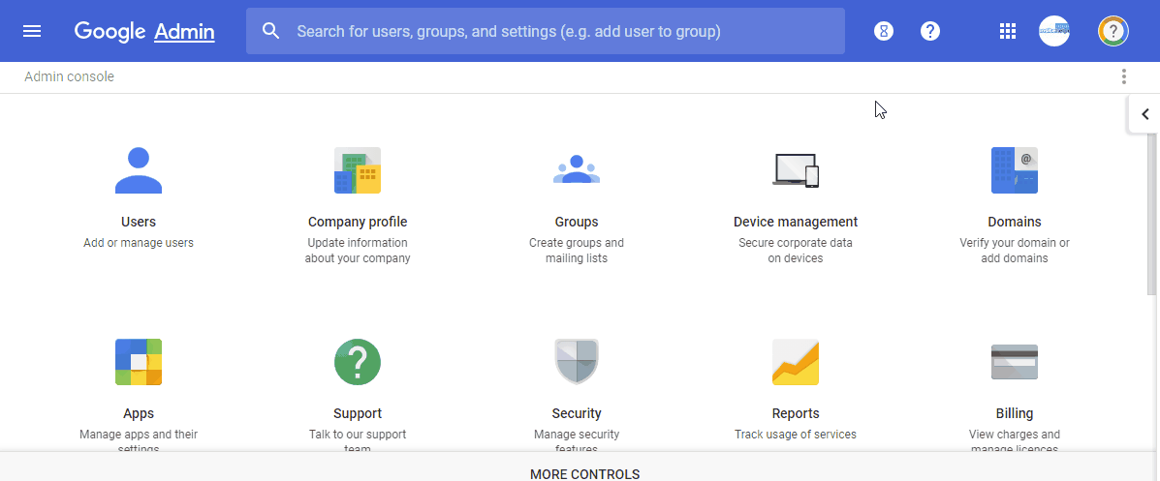
Task: Click the Company profile label
Action: coord(358,222)
